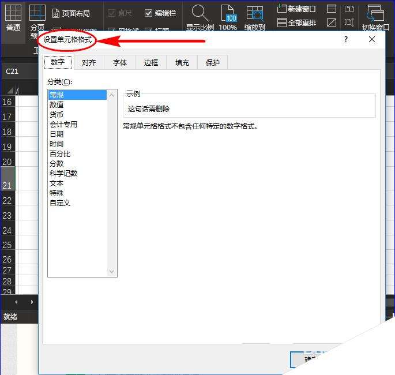Select row header 28

[7, 281]
